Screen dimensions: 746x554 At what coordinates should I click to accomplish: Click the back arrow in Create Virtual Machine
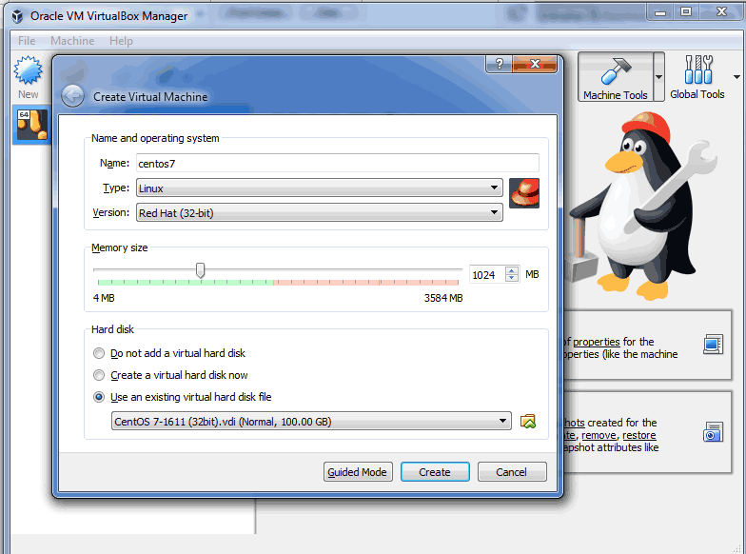coord(72,96)
